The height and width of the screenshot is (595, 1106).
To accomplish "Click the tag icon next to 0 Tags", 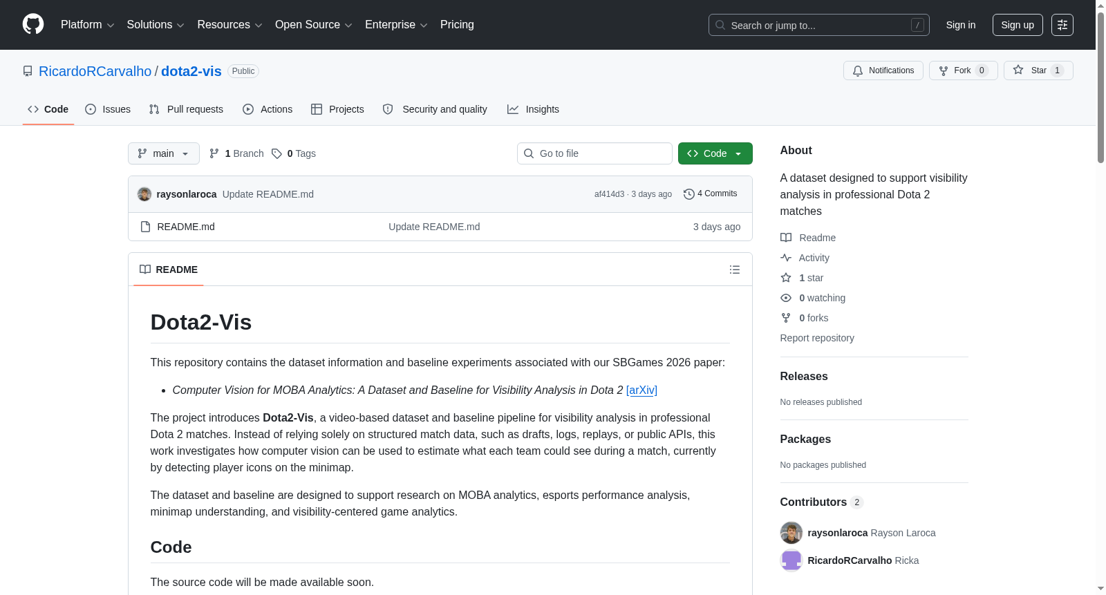I will (276, 153).
